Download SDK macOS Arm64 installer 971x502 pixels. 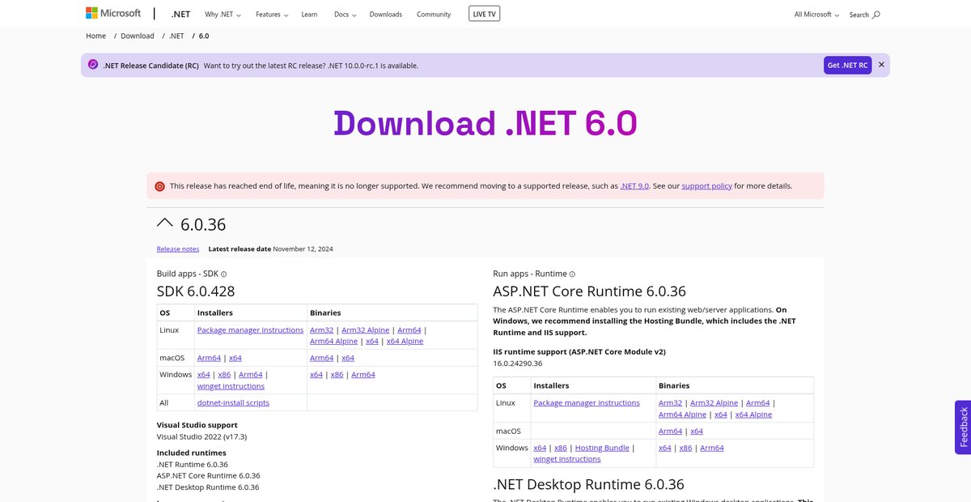click(209, 358)
